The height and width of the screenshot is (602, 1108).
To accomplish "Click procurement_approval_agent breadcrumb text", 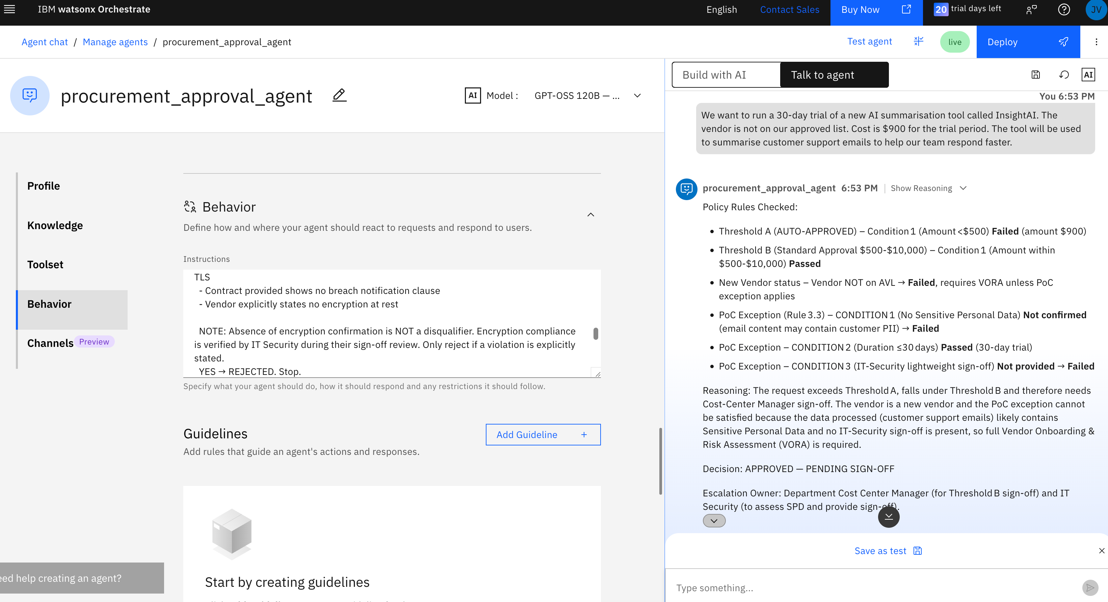I will (227, 42).
